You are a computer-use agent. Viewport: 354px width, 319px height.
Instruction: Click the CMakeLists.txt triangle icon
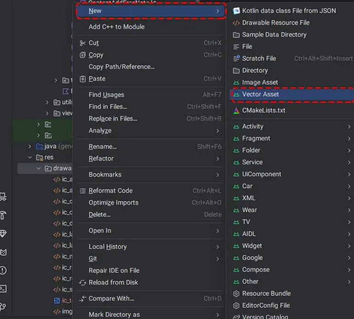pyautogui.click(x=236, y=111)
